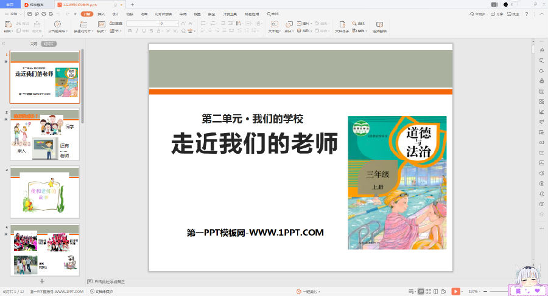Click the zoom out minus button
548x296 pixels.
click(485, 291)
